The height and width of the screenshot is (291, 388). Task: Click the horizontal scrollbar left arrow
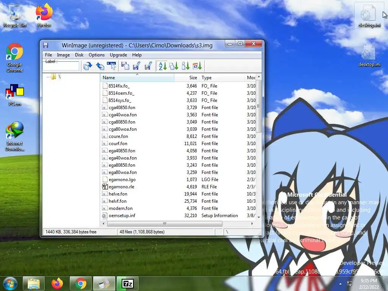pos(103,224)
